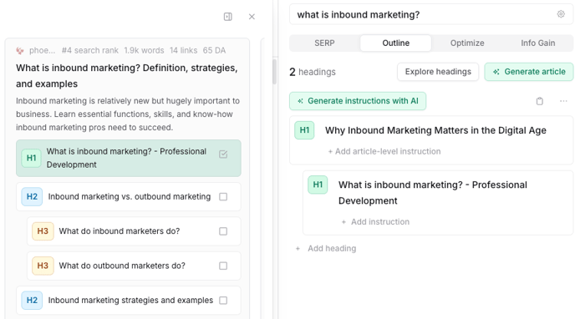Check 'Inbound marketing strategies and examples' heading

tap(223, 301)
